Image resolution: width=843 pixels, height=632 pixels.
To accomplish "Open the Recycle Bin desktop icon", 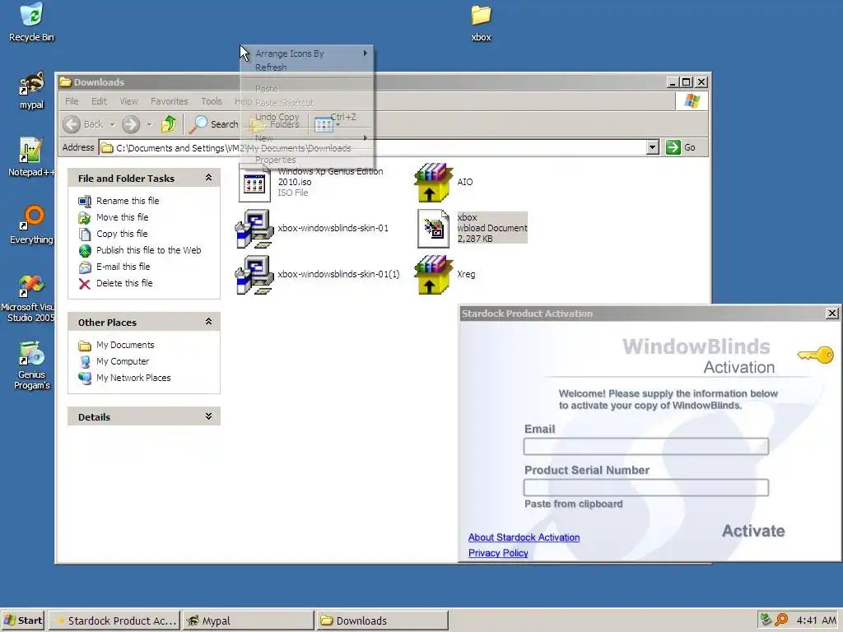I will (x=32, y=22).
